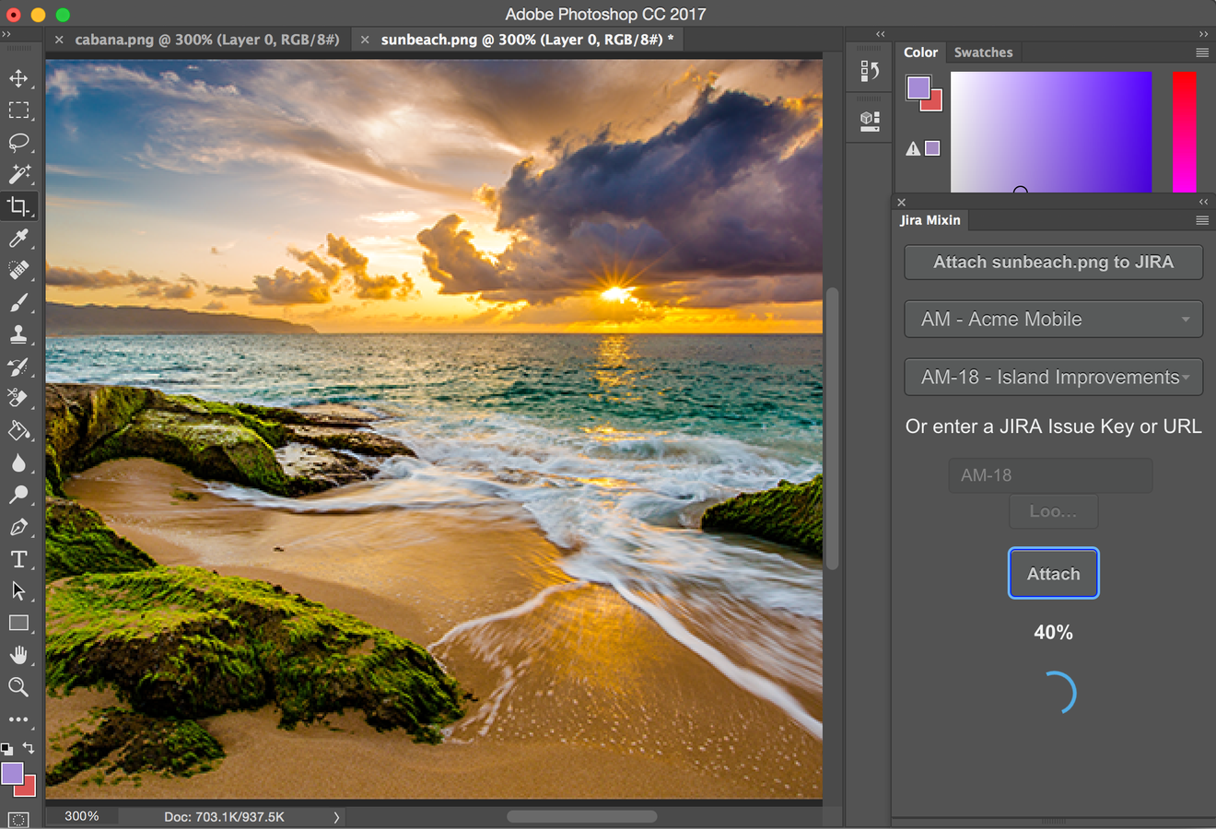Click the horizontal canvas scrollbar

581,816
